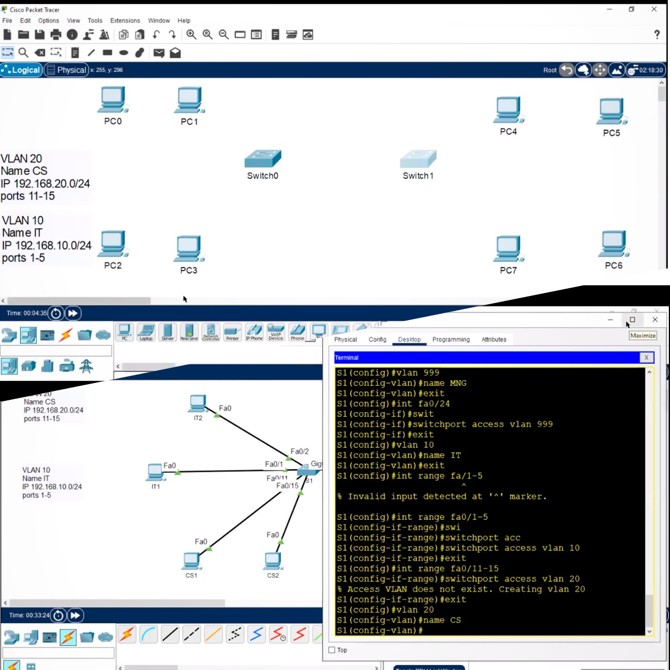Select the Inspect magnifier tool

[23, 52]
